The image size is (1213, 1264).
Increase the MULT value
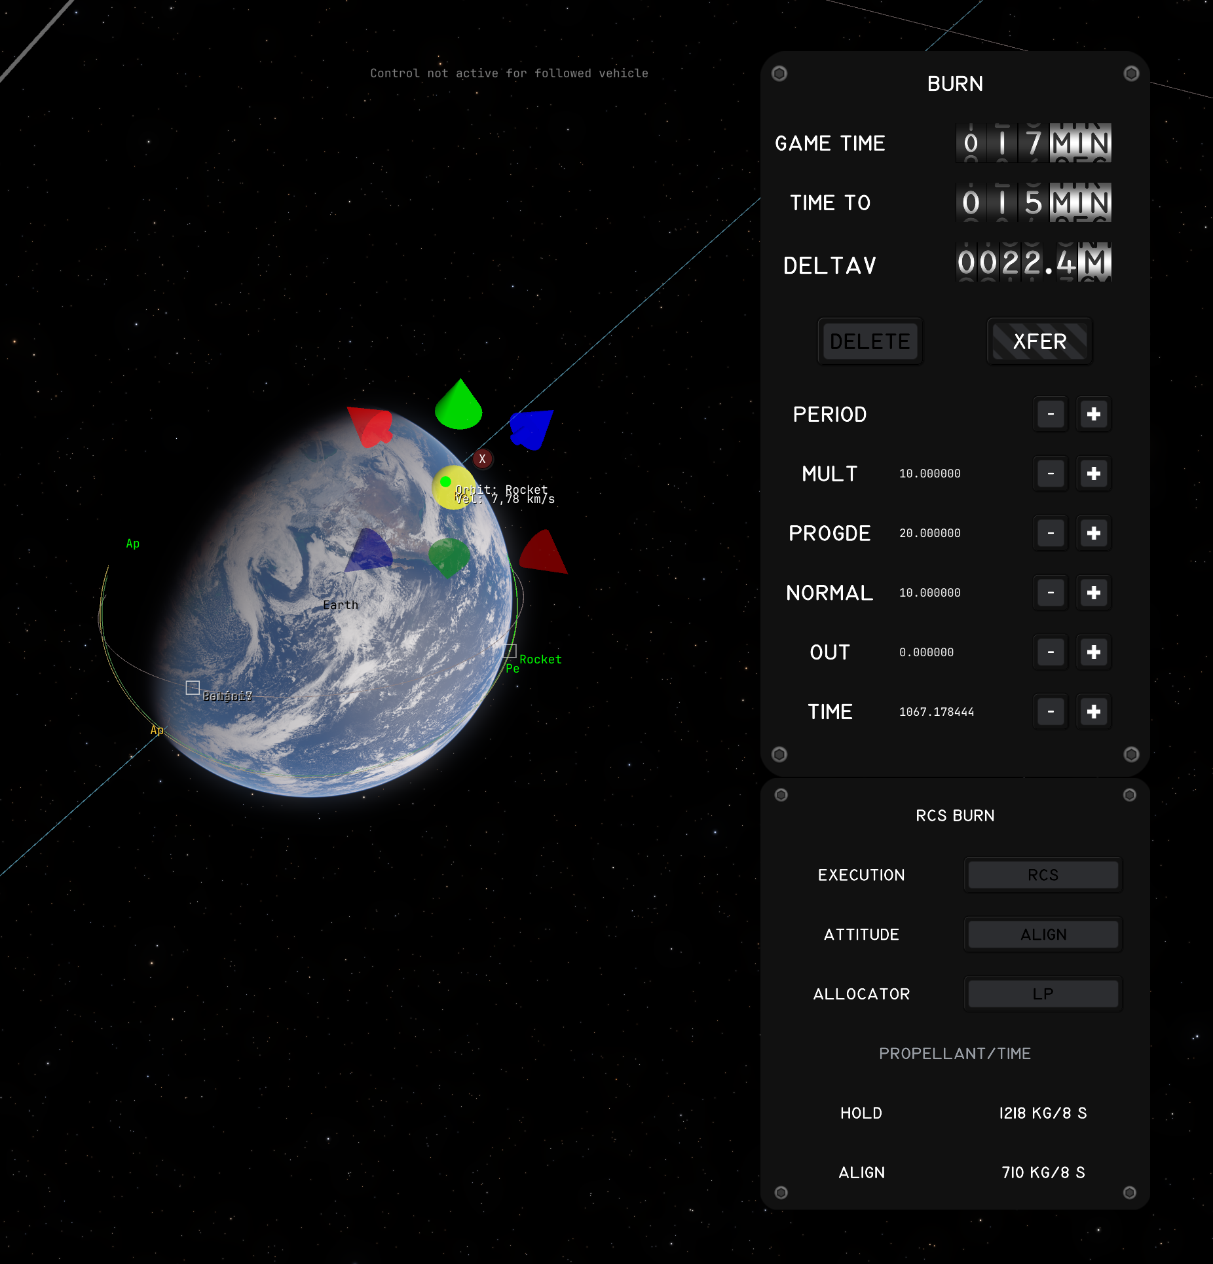1093,474
